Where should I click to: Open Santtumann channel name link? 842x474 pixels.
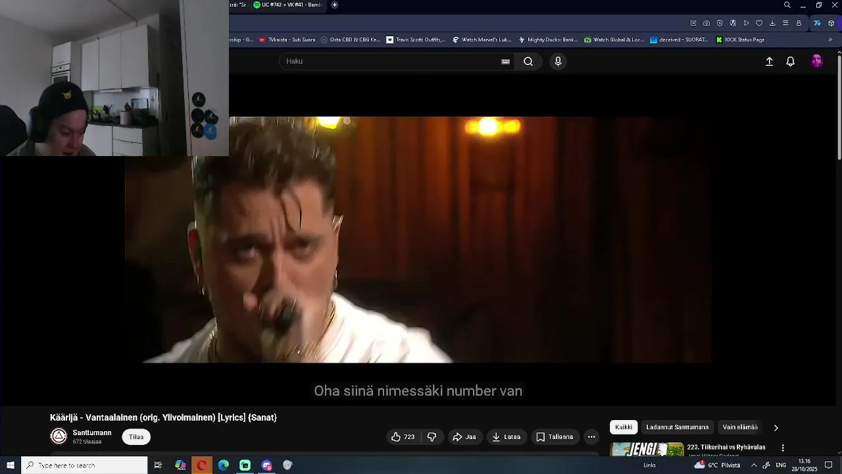click(92, 433)
